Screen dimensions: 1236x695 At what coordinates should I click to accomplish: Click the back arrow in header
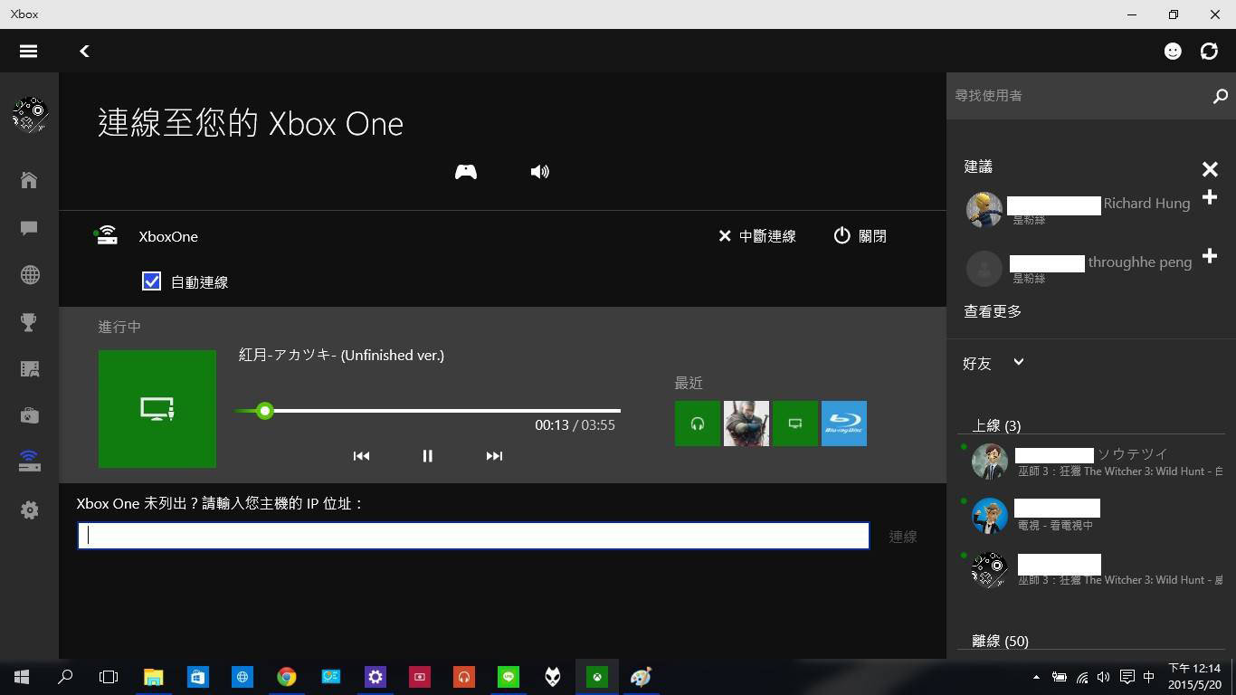click(x=84, y=52)
